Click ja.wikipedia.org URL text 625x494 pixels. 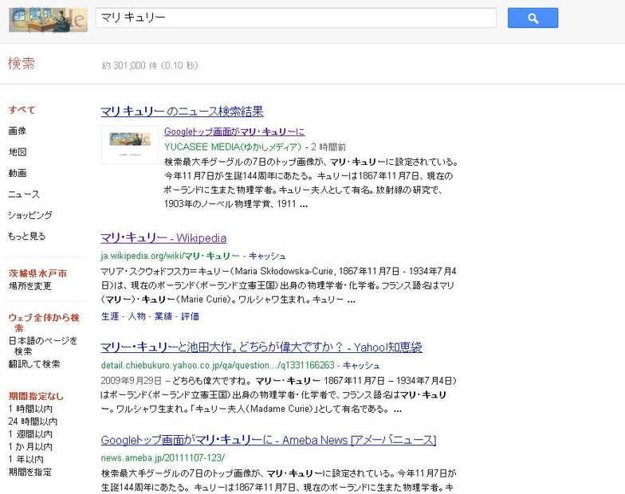171,256
